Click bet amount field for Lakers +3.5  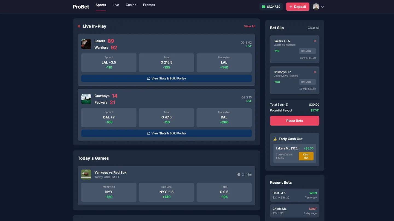tap(307, 51)
